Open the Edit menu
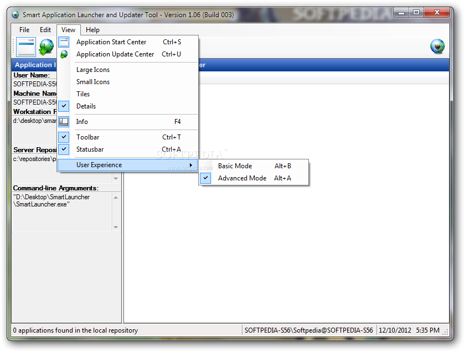The height and width of the screenshot is (352, 465). (x=45, y=30)
